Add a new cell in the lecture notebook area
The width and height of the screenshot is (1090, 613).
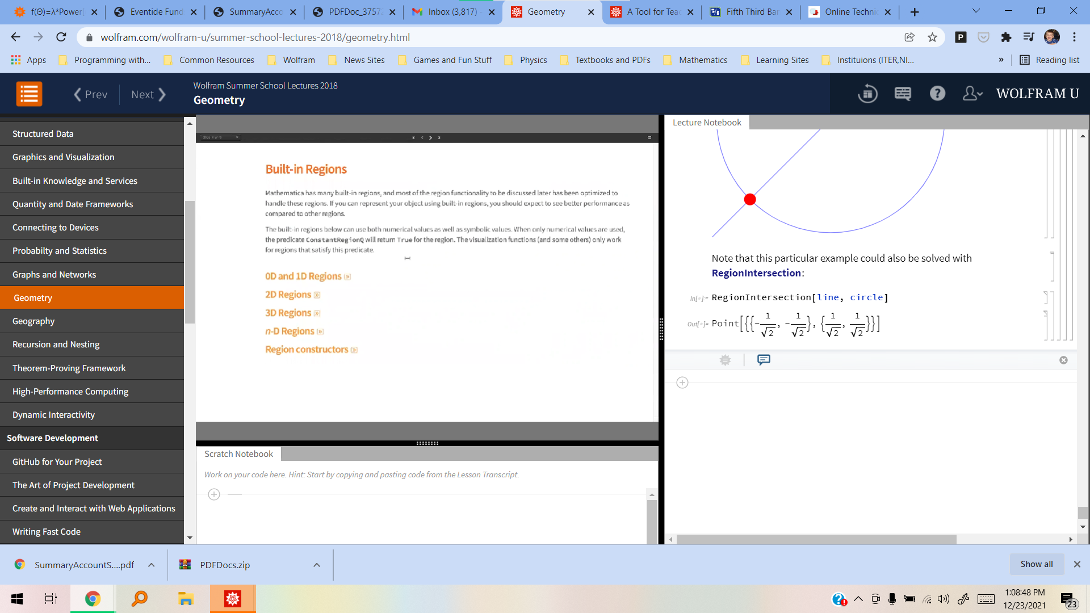(682, 383)
